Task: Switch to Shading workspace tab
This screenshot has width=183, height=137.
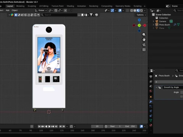Action: tap(71, 6)
